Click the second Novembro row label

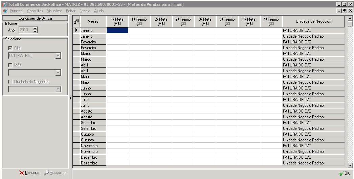pyautogui.click(x=93, y=152)
